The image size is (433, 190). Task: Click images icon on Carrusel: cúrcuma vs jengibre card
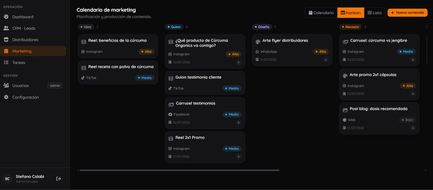coord(345,42)
